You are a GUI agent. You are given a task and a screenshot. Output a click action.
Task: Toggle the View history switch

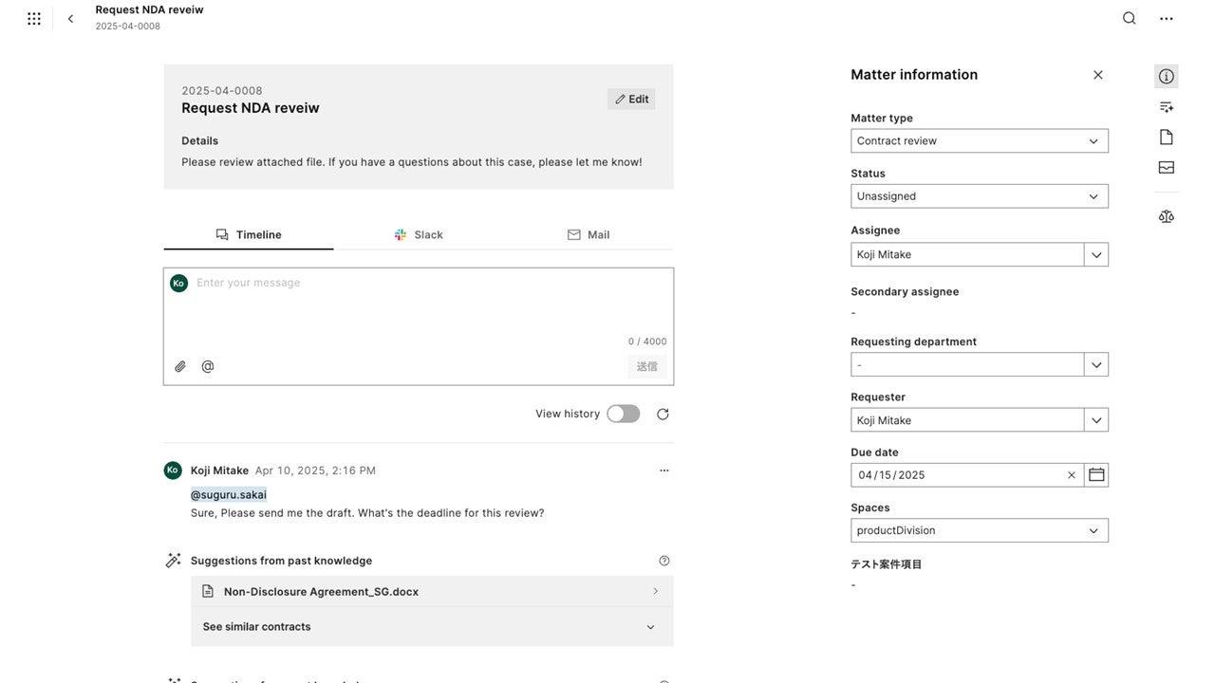pos(624,414)
